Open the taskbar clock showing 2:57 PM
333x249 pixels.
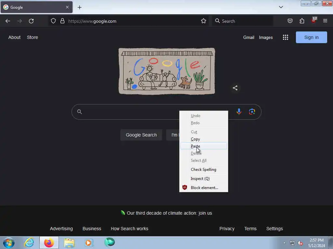(x=316, y=243)
